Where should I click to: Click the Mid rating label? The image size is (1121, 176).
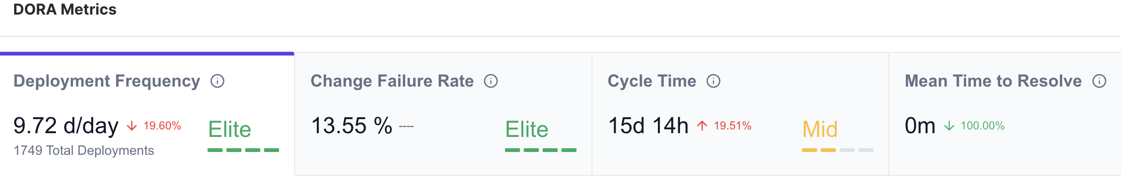coord(820,129)
